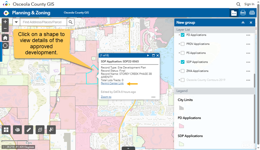Uncheck the SDP Applications layer

pyautogui.click(x=182, y=62)
